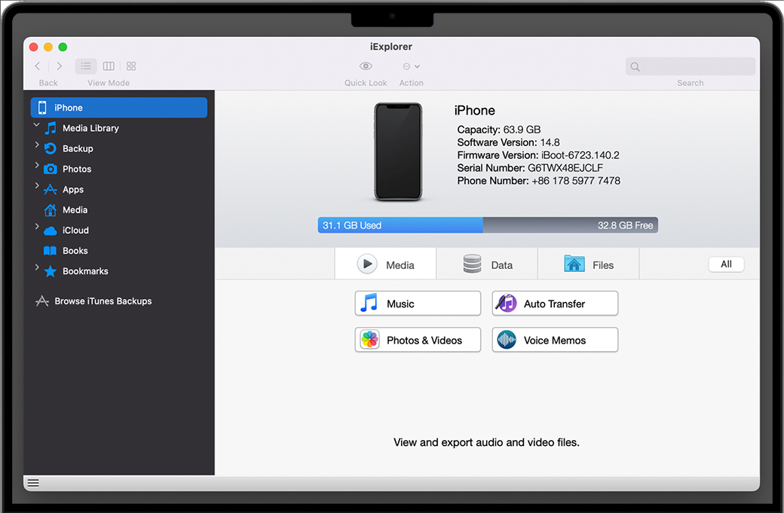Switch to list view mode
This screenshot has height=513, width=784.
pyautogui.click(x=86, y=66)
